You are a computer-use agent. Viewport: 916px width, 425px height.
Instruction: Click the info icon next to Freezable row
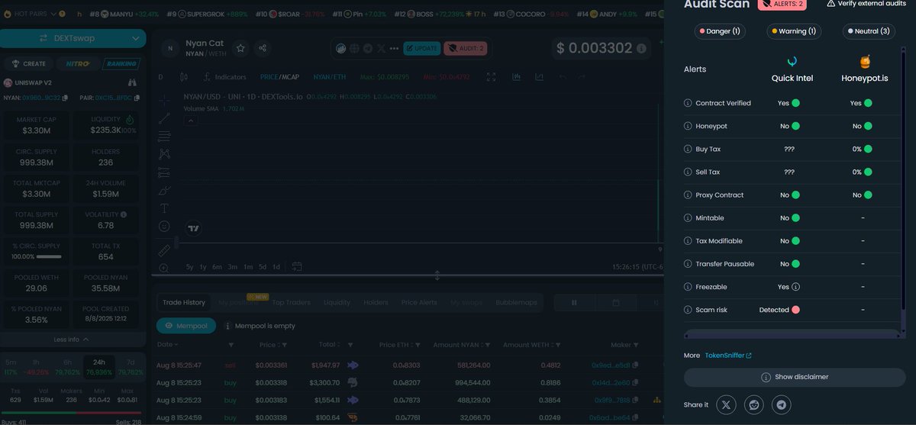[689, 287]
